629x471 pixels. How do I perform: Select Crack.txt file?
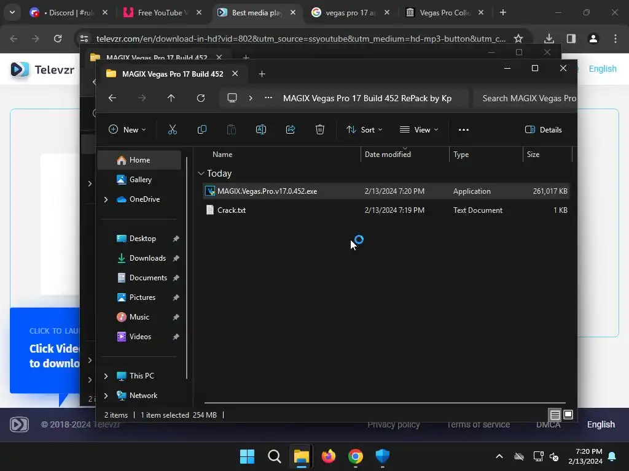point(386,210)
